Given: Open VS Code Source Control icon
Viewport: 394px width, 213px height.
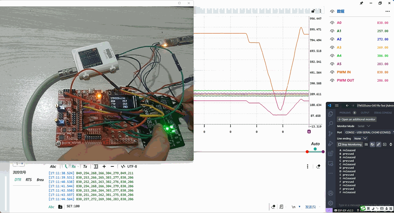Looking at the screenshot, I should click(331, 133).
